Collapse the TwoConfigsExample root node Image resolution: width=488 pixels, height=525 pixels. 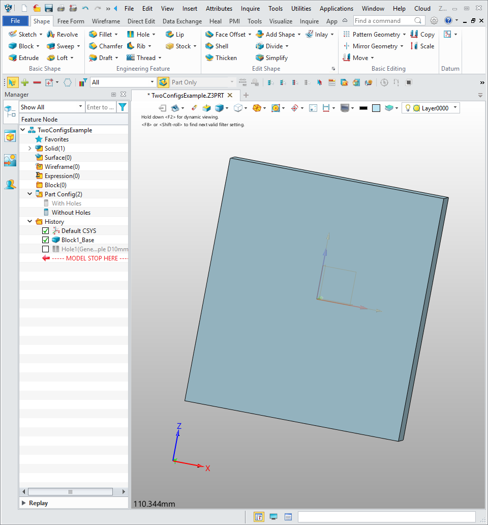coord(23,130)
